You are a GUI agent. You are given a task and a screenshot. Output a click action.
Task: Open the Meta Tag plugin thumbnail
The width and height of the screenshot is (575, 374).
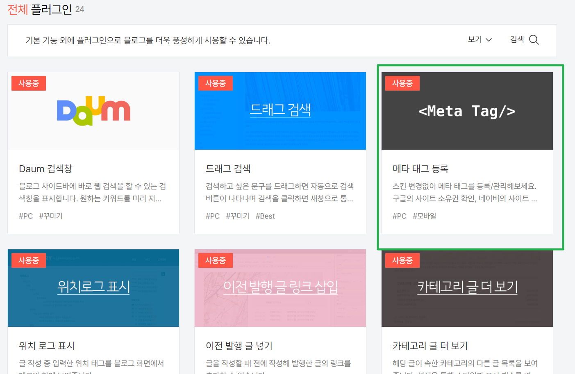click(x=467, y=111)
